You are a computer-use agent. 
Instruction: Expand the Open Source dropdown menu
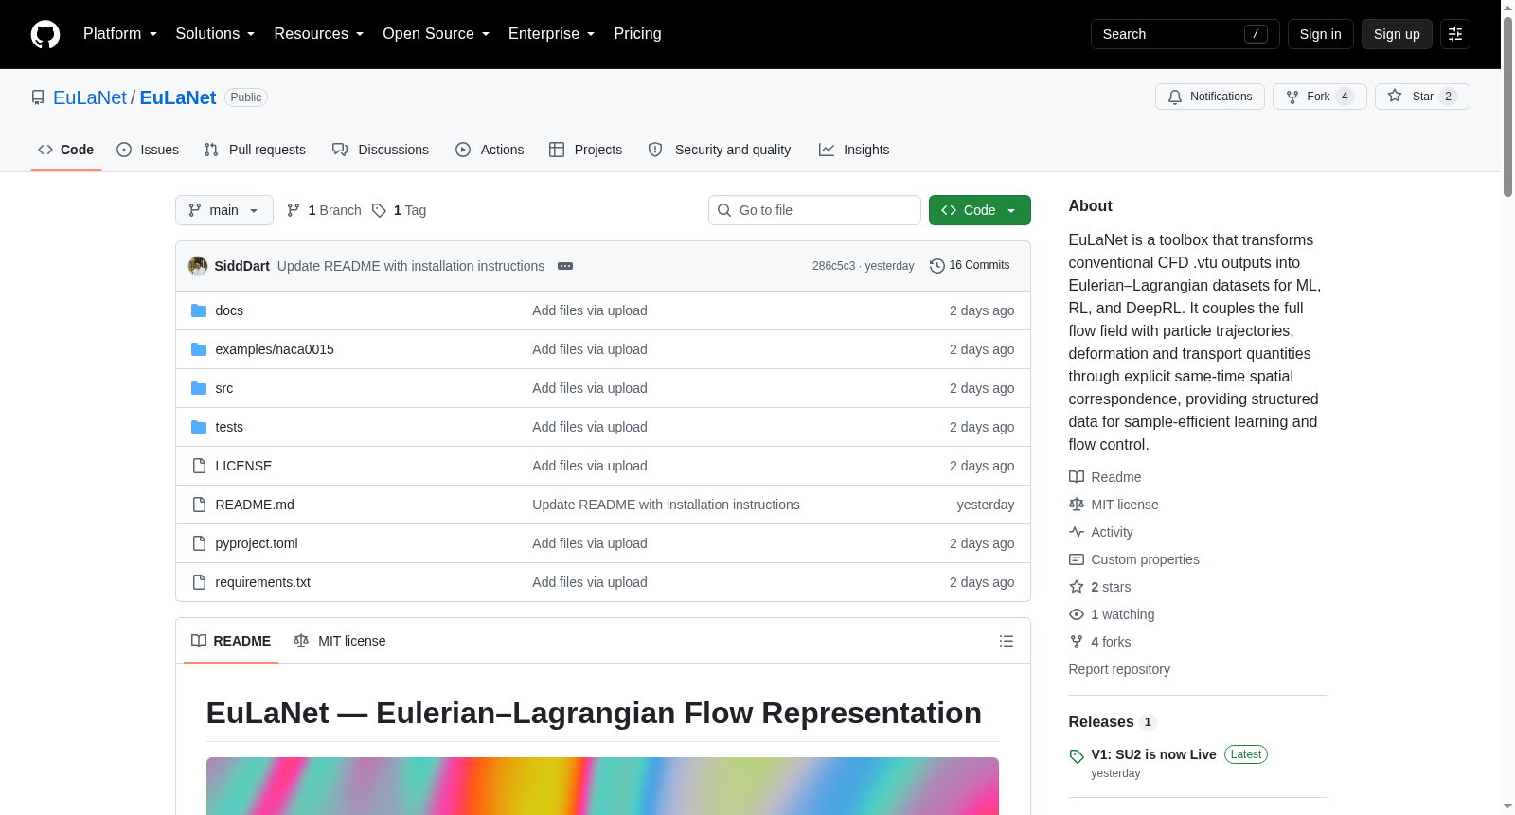[436, 34]
